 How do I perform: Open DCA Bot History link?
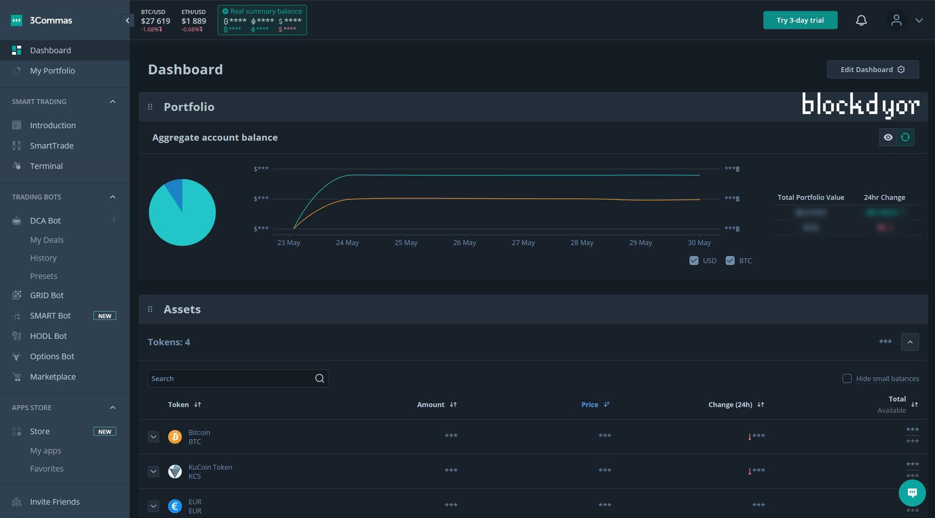pos(43,258)
